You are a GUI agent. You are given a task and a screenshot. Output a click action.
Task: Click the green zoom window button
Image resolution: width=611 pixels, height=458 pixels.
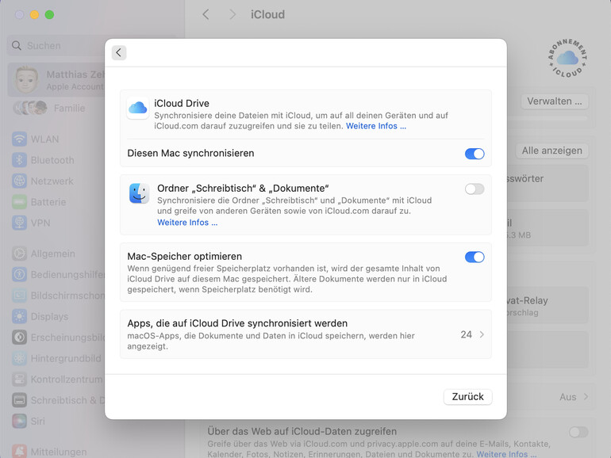[49, 15]
